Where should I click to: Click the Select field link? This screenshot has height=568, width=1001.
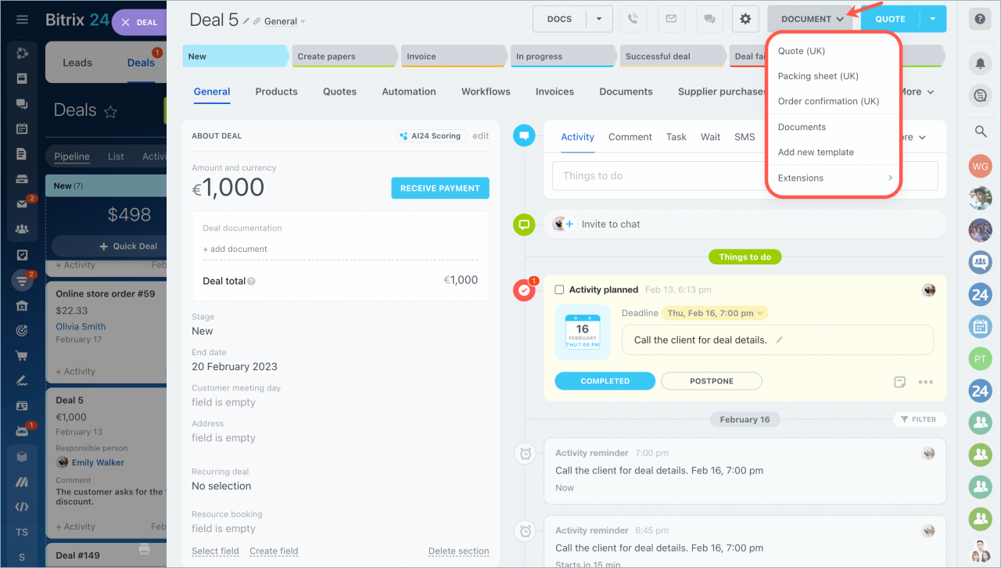tap(215, 551)
